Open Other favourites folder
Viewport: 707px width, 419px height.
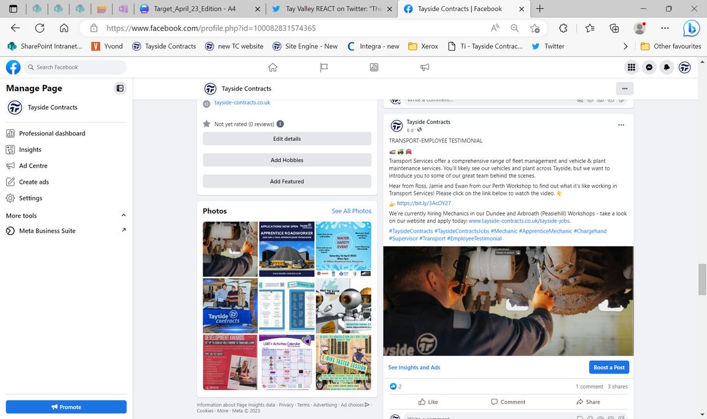(670, 47)
